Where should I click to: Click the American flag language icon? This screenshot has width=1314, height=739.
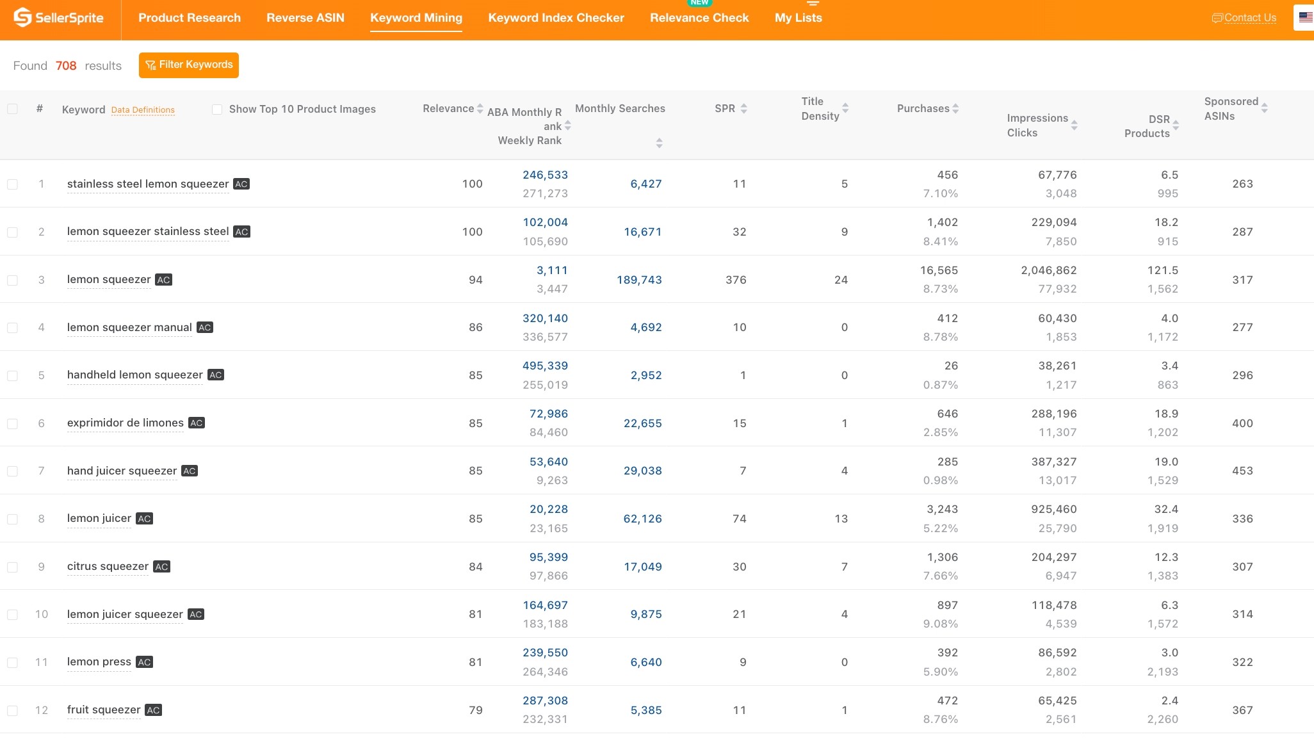[x=1305, y=17]
